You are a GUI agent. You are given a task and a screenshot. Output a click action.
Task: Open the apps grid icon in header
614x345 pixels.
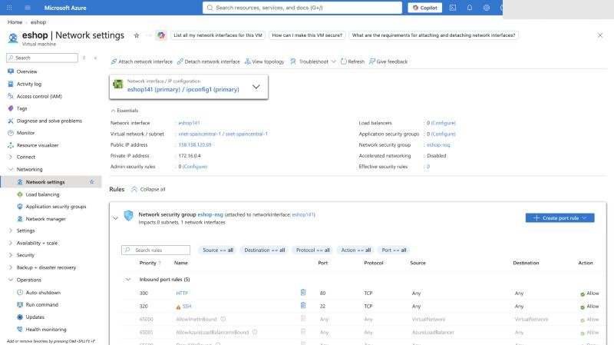tap(9, 8)
